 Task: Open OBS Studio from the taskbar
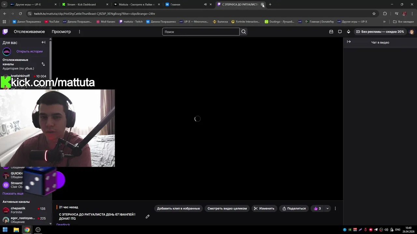(x=38, y=230)
